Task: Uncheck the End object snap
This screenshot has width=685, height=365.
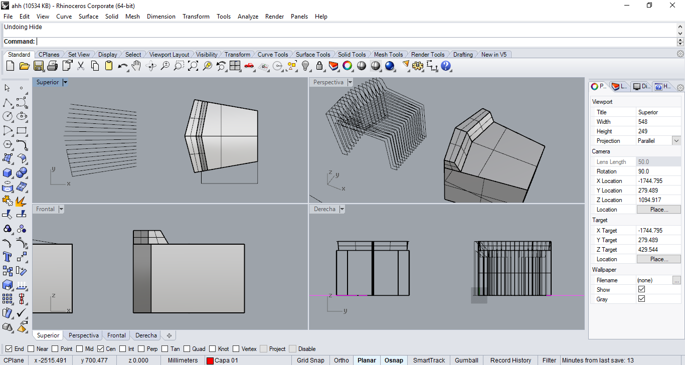Action: pos(9,349)
